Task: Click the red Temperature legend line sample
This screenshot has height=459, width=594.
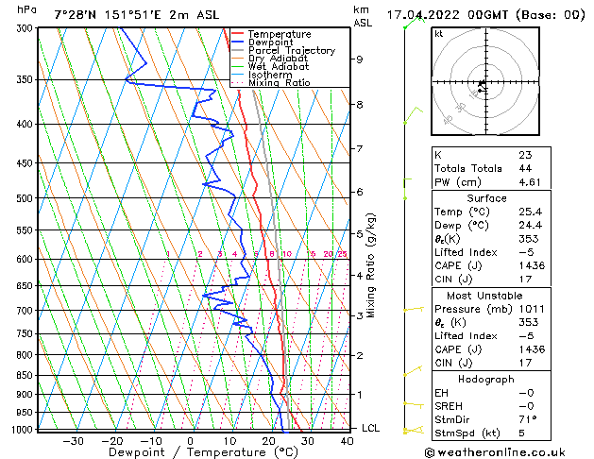Action: (238, 34)
